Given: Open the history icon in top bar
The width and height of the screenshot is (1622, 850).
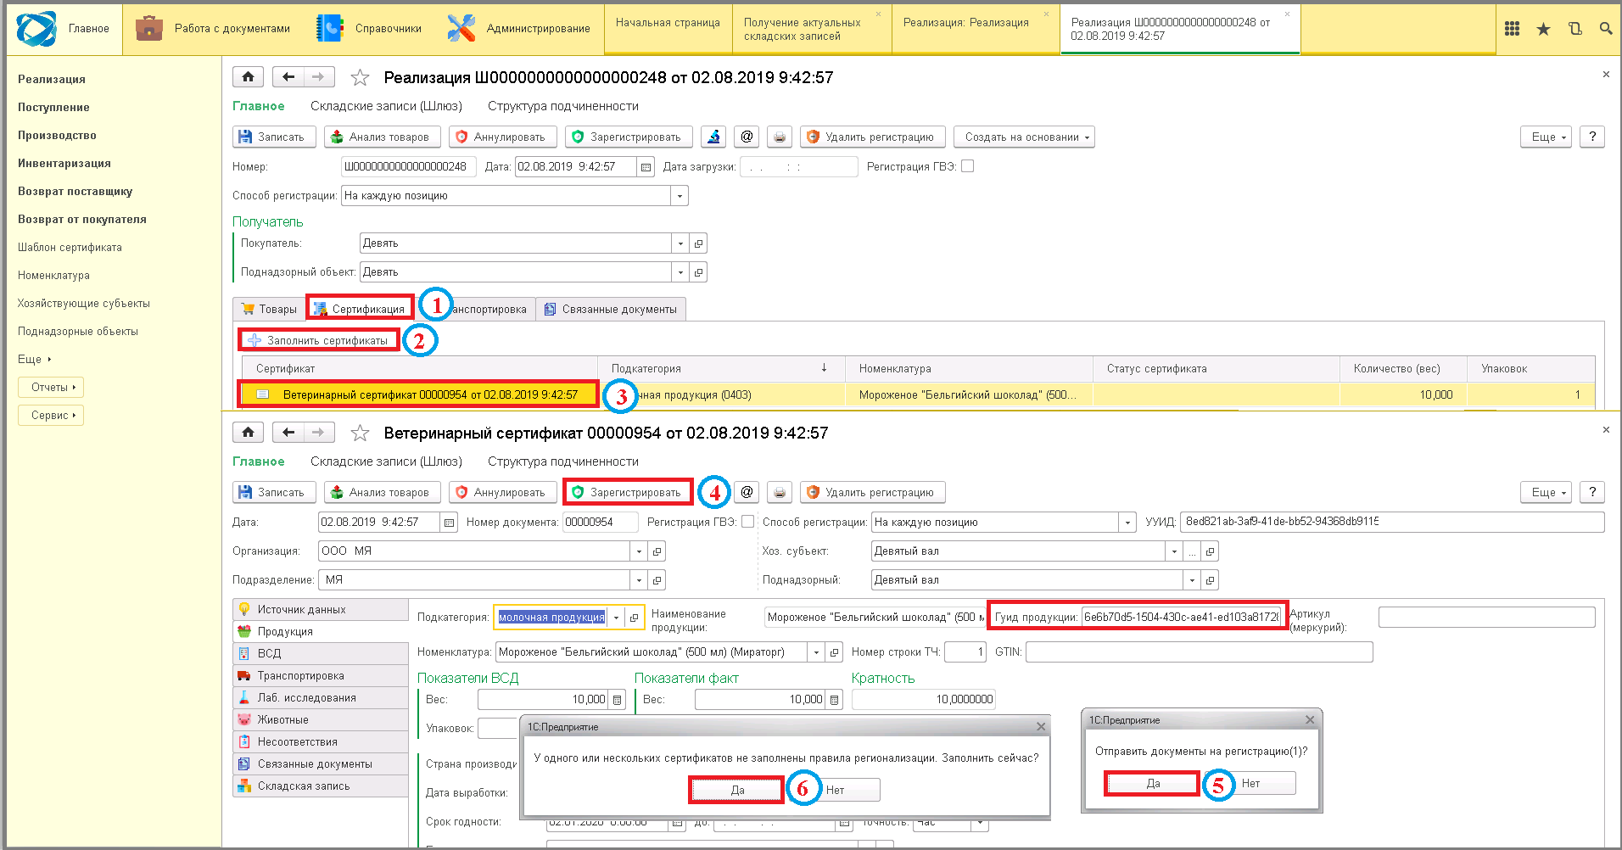Looking at the screenshot, I should 1575,29.
